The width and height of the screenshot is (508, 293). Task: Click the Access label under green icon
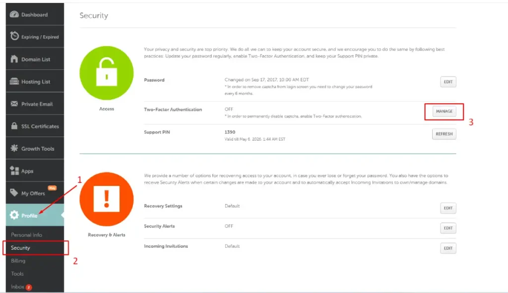[107, 109]
